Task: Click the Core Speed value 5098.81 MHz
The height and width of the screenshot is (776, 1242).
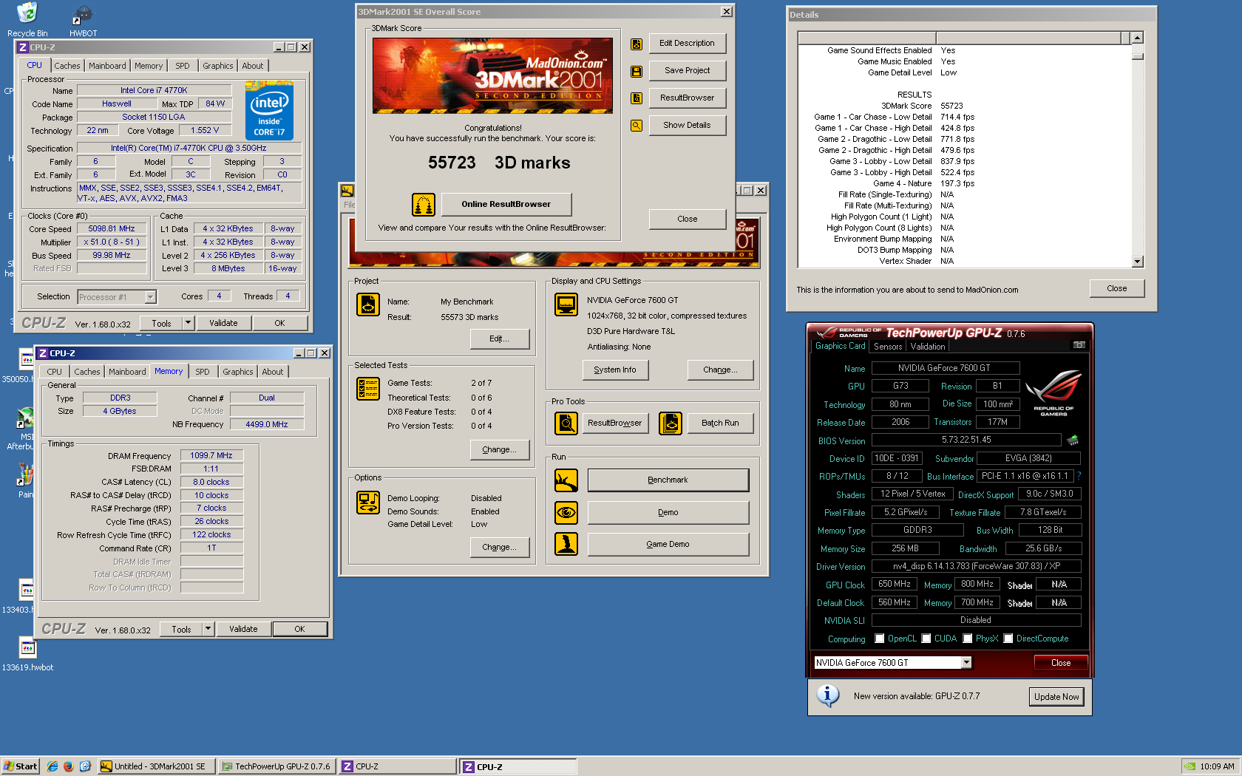Action: pos(112,229)
